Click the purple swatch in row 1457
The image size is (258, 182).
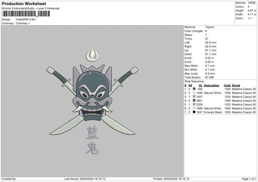click(x=194, y=97)
